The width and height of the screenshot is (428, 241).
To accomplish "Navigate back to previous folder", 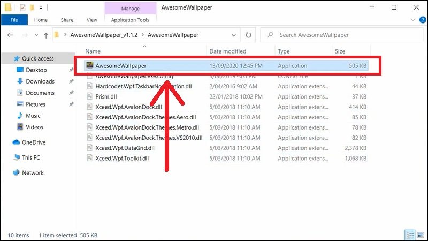I will tap(11, 35).
